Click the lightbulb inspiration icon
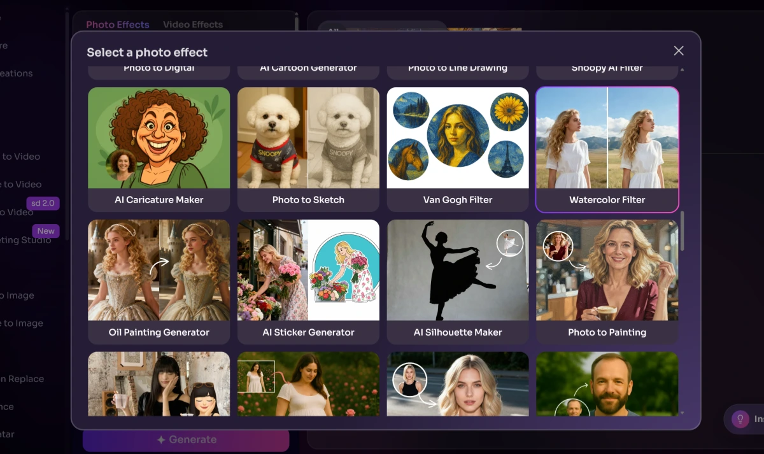 coord(740,419)
